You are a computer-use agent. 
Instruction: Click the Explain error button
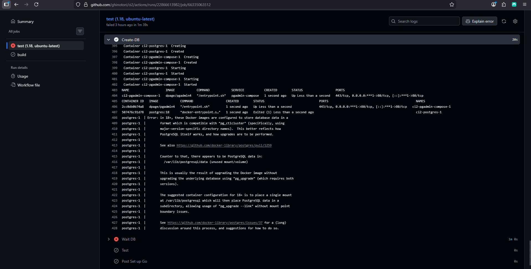(x=480, y=21)
